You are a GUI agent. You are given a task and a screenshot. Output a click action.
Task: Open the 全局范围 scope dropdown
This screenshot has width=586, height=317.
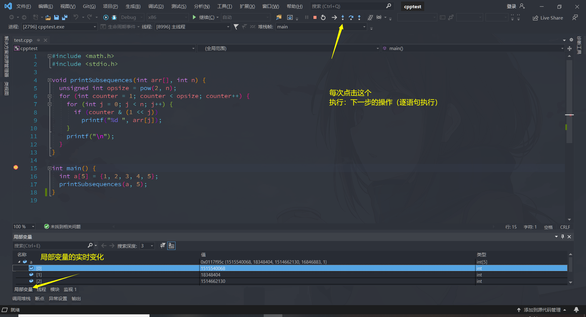click(x=288, y=49)
